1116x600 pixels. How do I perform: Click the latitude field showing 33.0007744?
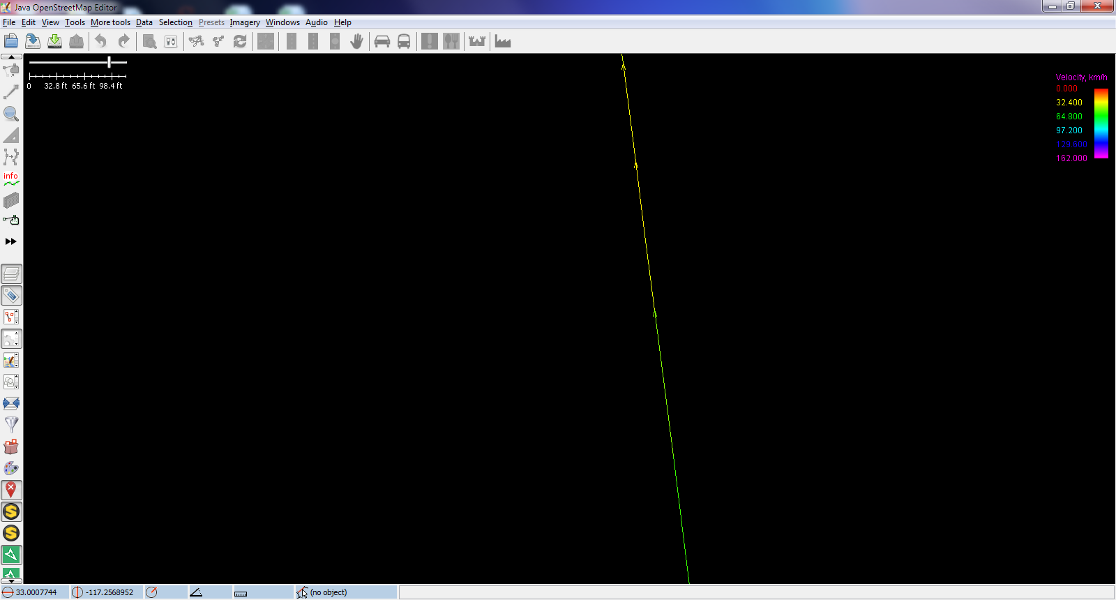click(36, 592)
